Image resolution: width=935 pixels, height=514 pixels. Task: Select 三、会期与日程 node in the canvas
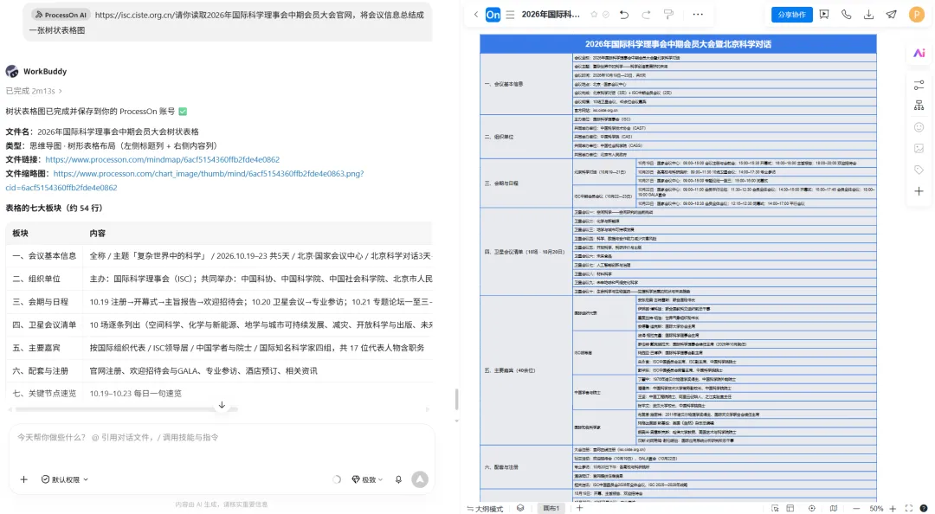click(x=526, y=183)
